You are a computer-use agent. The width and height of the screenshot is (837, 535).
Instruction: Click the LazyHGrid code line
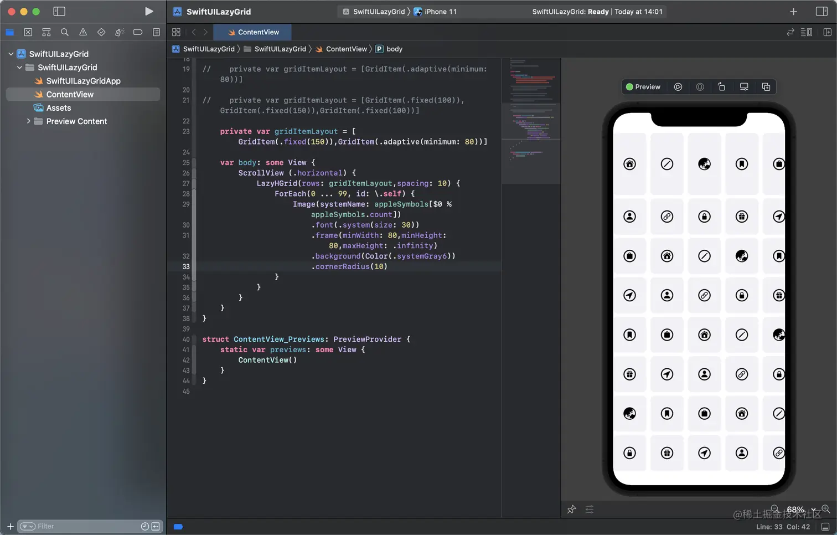(x=358, y=183)
